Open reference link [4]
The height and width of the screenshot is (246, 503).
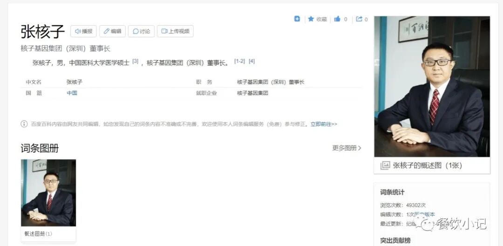252,61
